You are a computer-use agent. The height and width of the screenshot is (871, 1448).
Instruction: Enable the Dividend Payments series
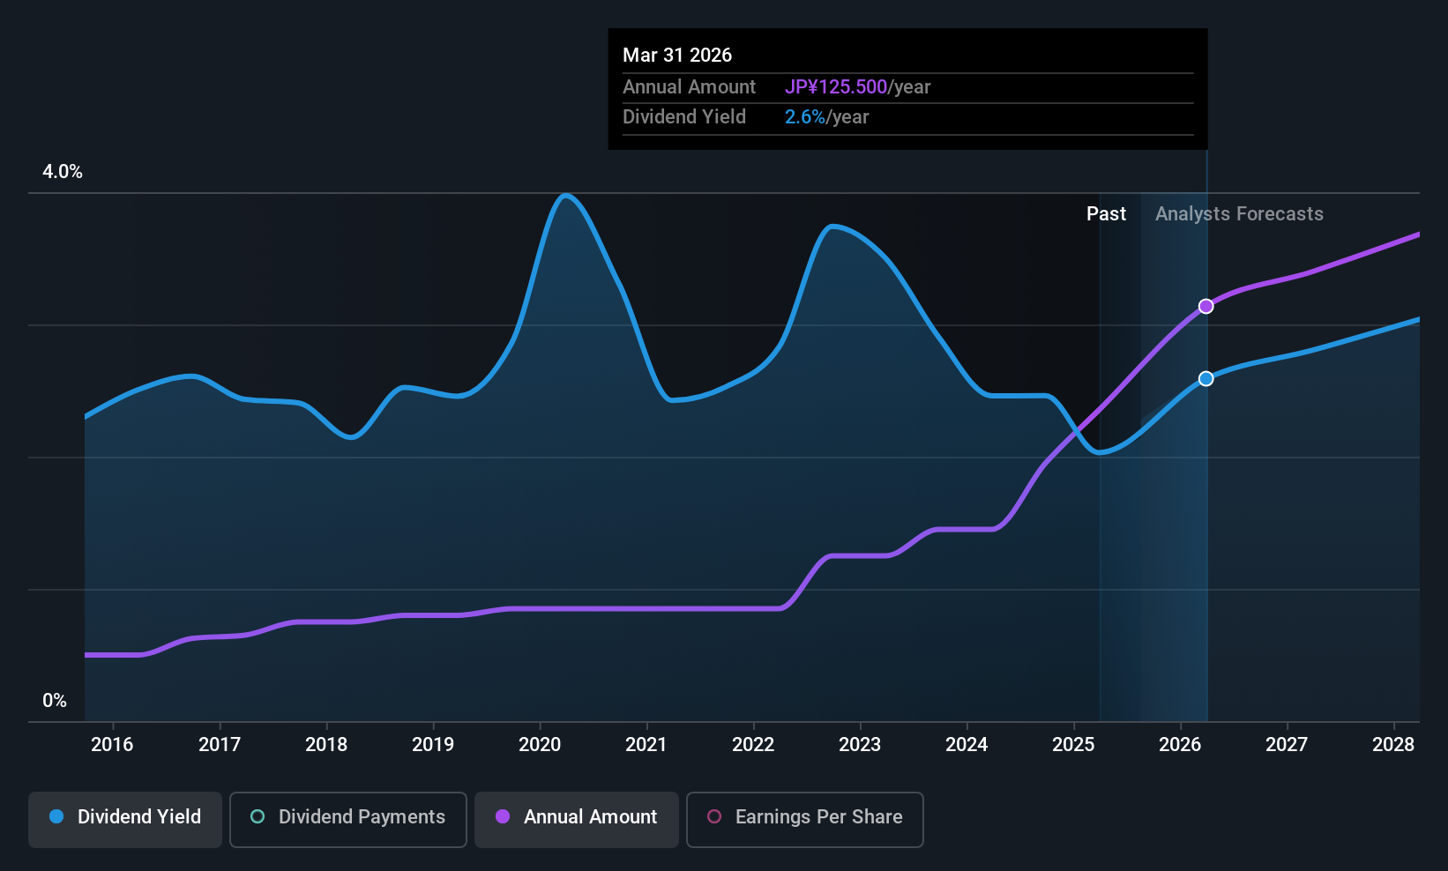coord(347,819)
